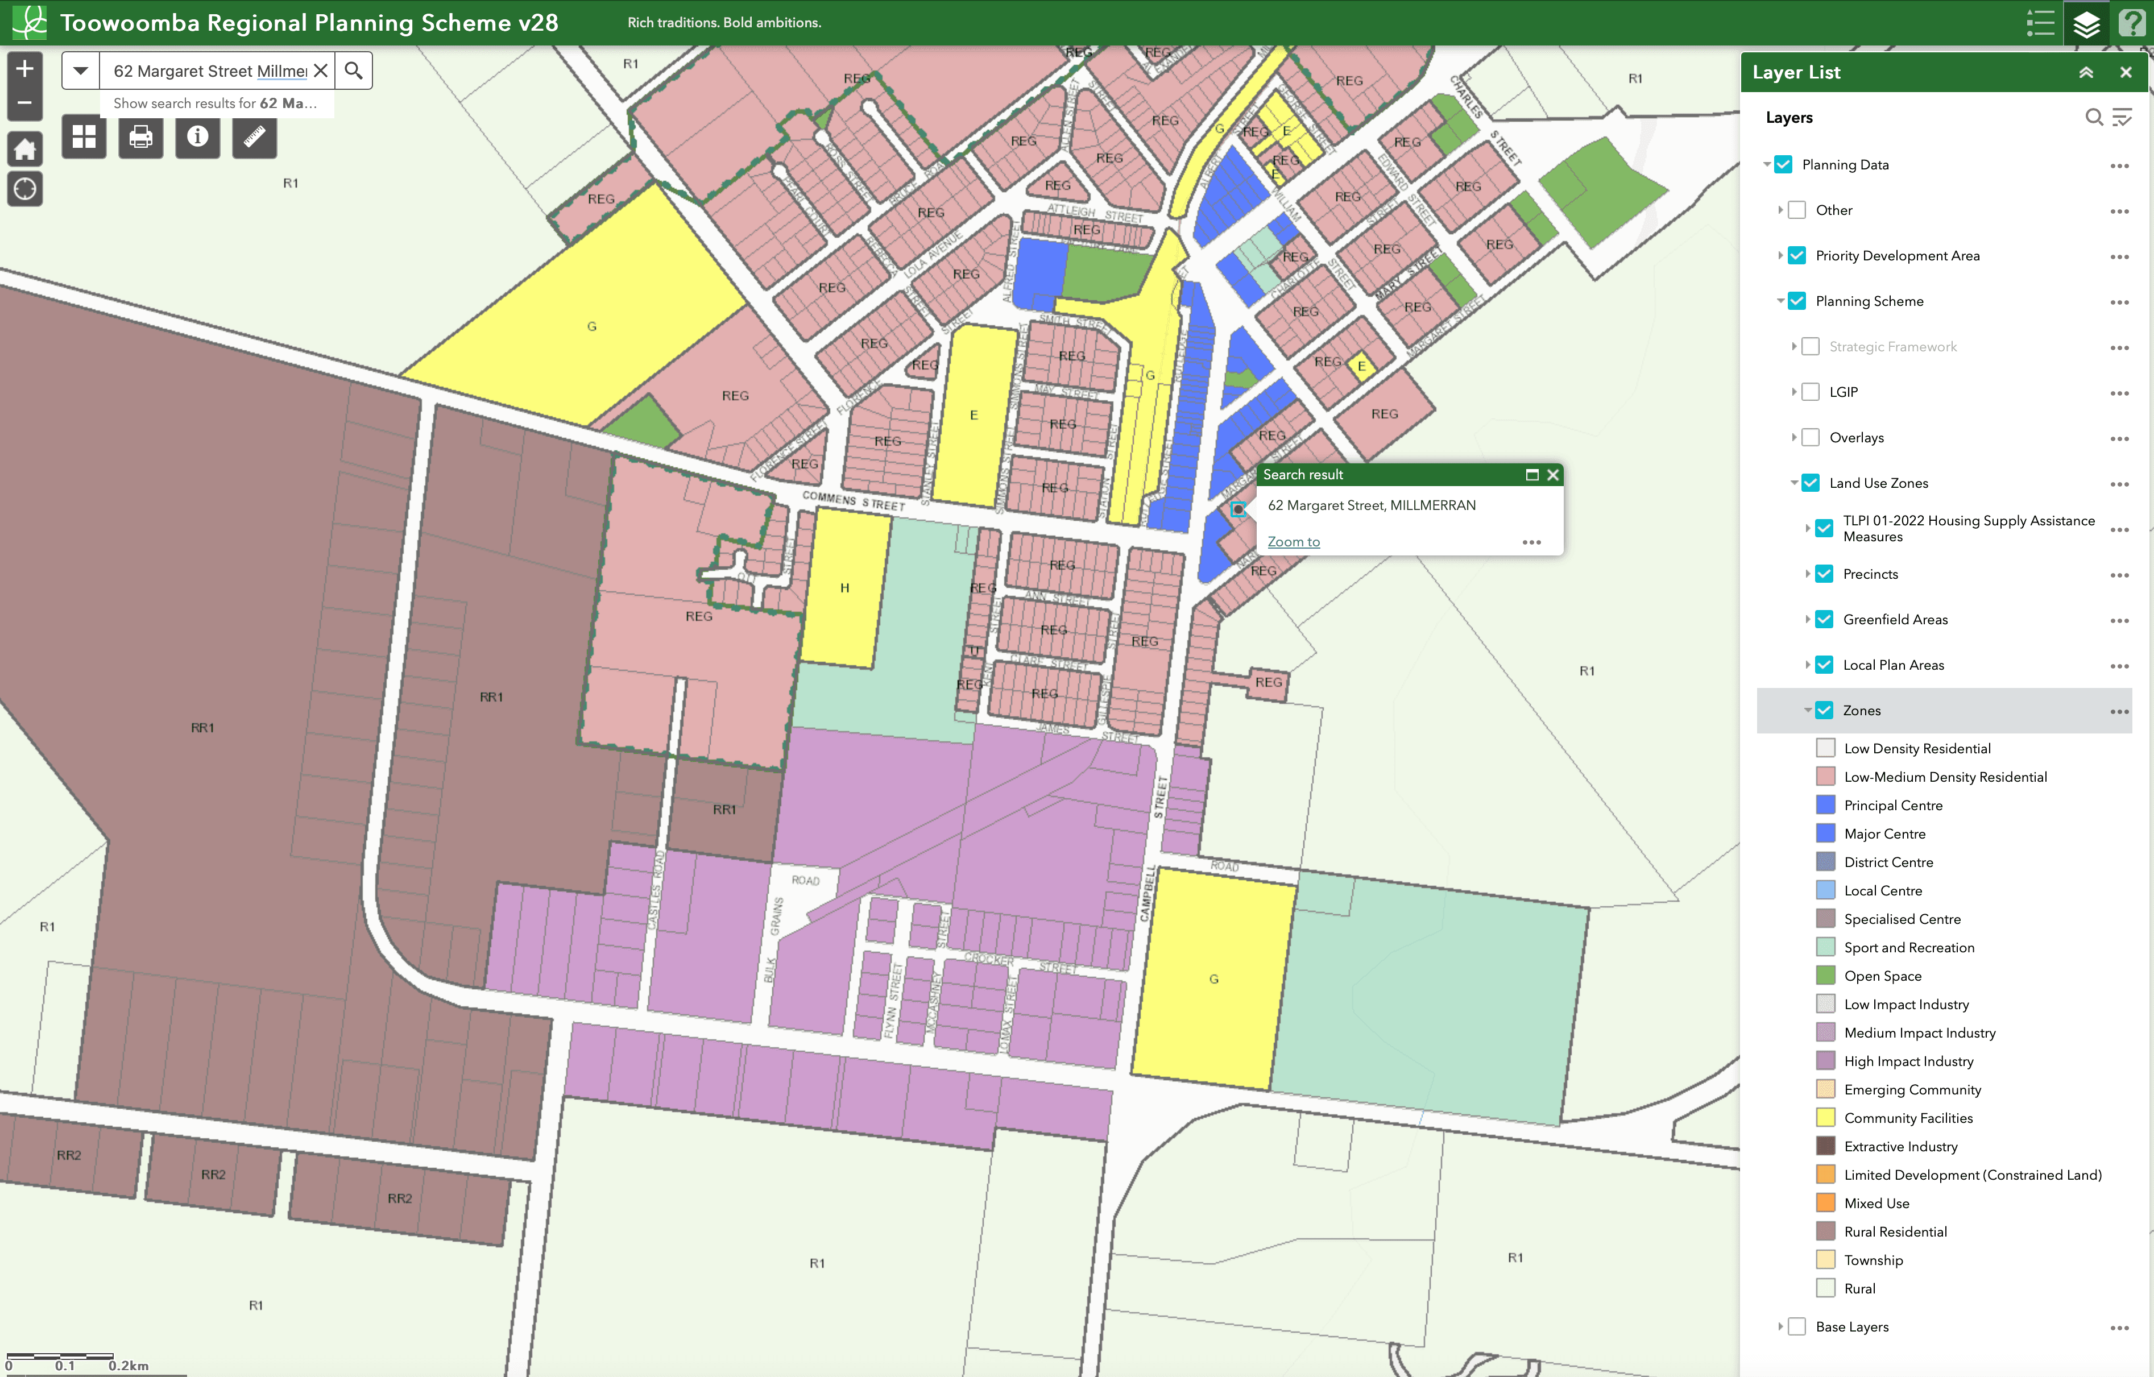Close the Search result popup
Image resolution: width=2154 pixels, height=1377 pixels.
pyautogui.click(x=1553, y=475)
